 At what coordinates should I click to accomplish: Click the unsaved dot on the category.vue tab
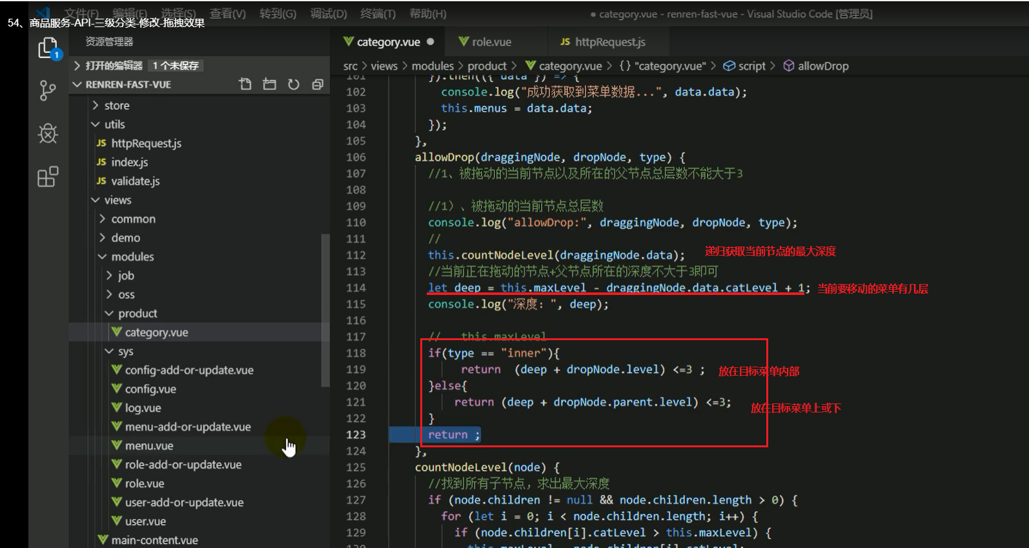[431, 41]
